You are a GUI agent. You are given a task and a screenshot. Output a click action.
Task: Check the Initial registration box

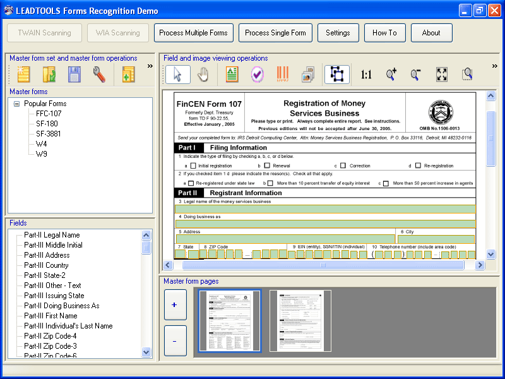(193, 165)
